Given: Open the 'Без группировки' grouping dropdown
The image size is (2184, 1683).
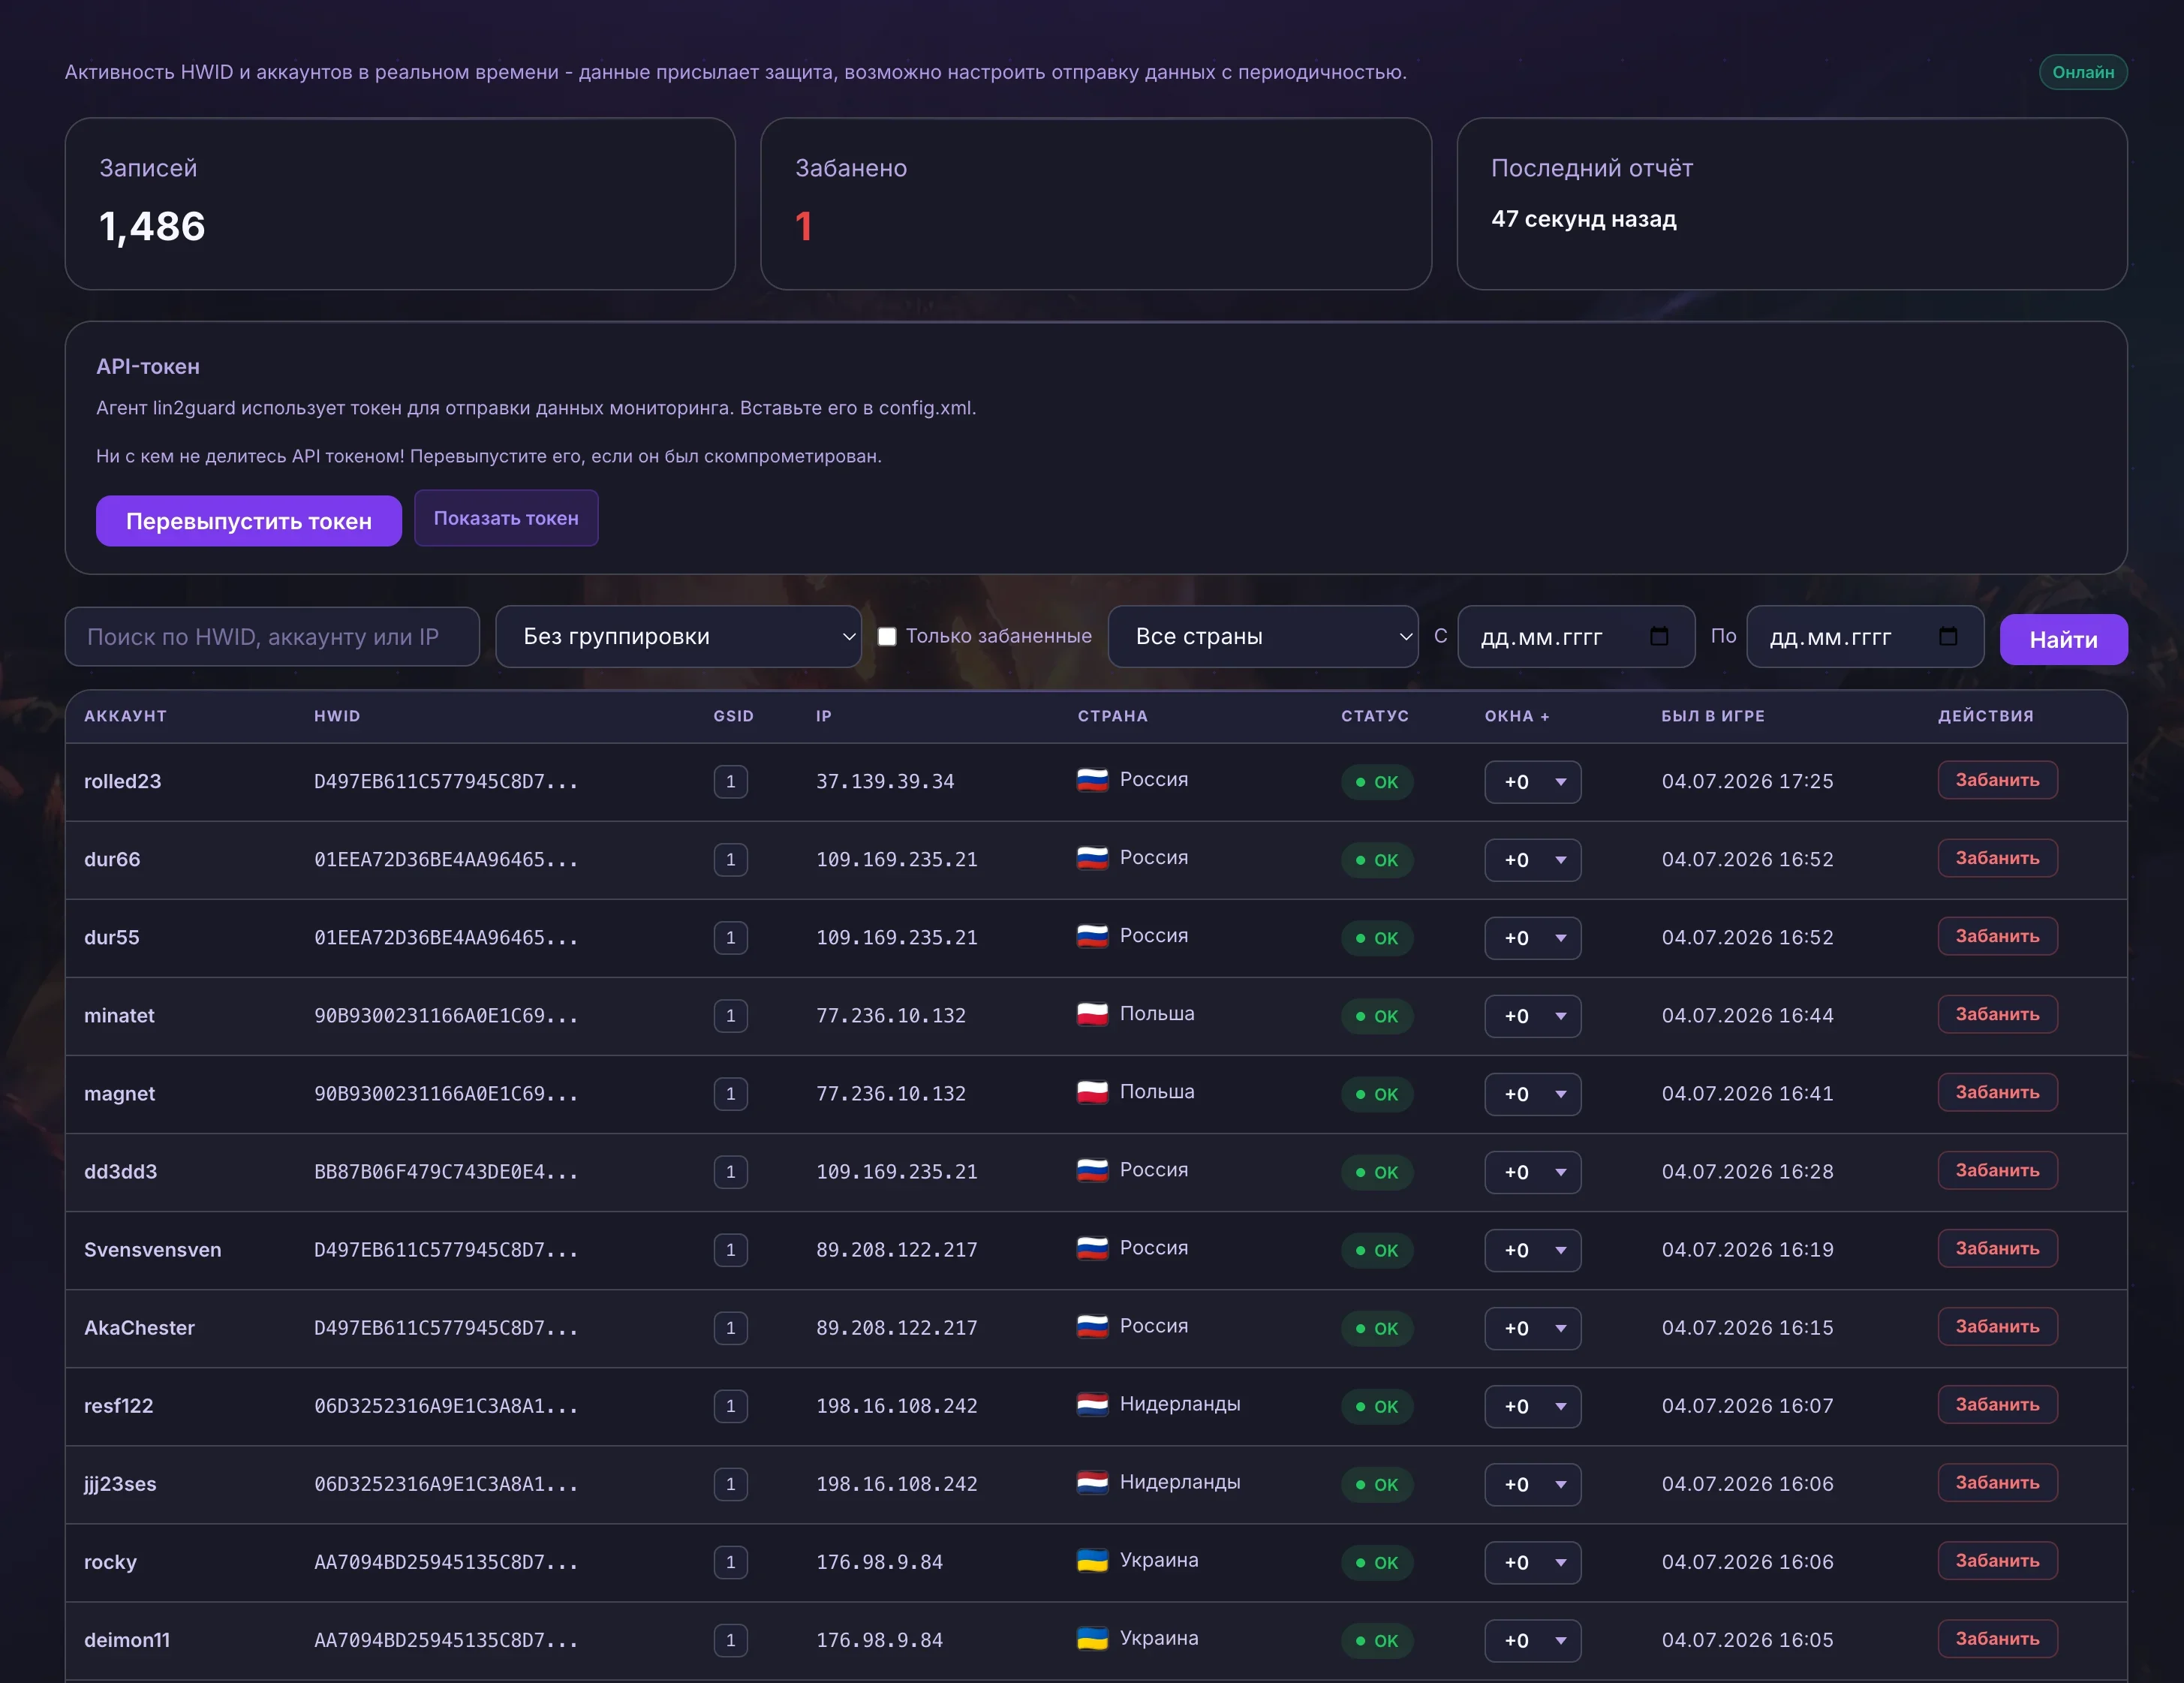Looking at the screenshot, I should pyautogui.click(x=678, y=637).
